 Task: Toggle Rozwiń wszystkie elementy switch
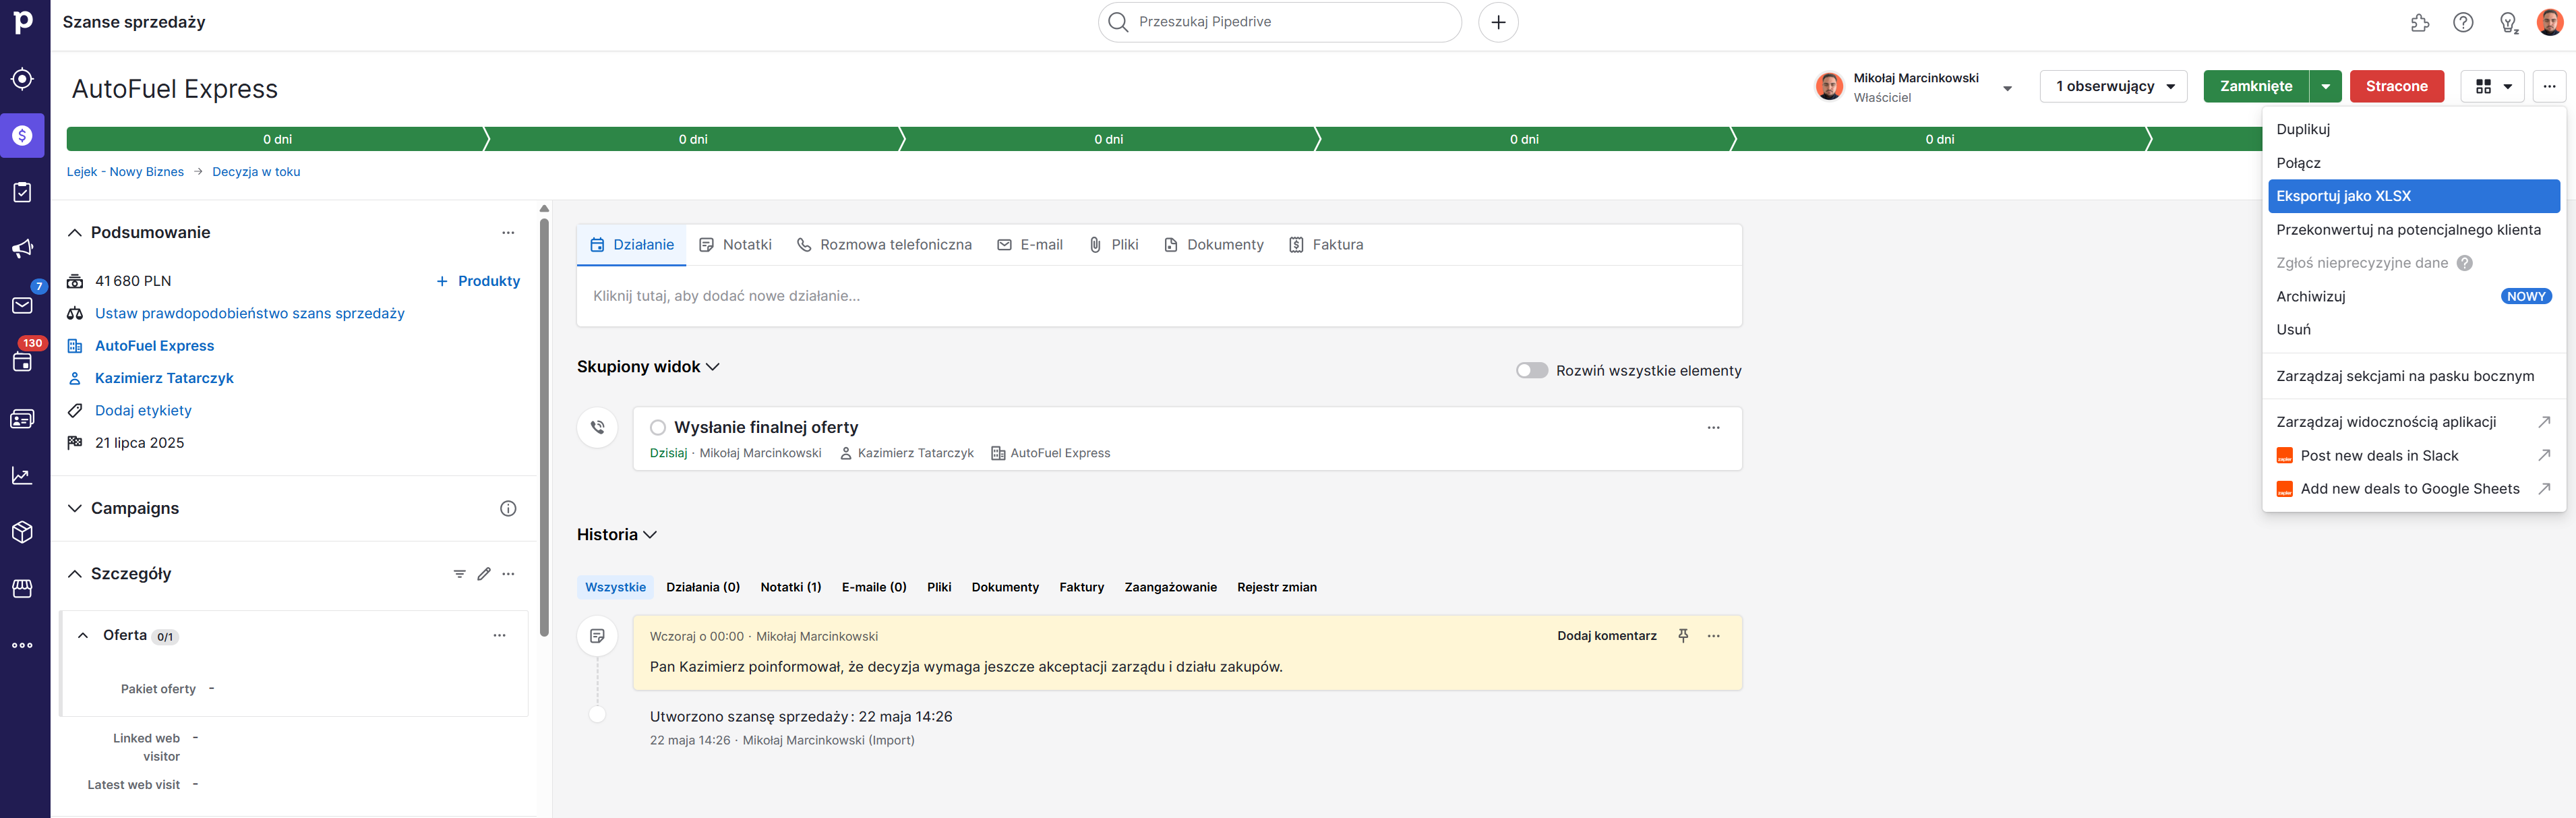[1531, 370]
